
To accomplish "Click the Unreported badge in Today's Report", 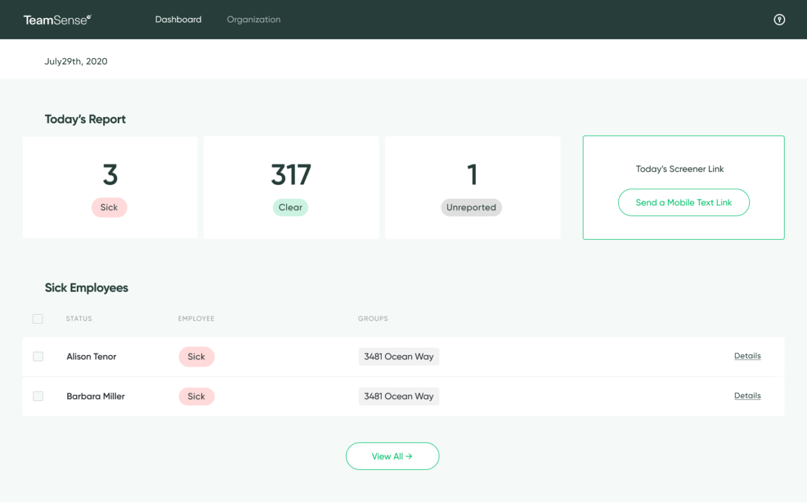I will point(471,207).
